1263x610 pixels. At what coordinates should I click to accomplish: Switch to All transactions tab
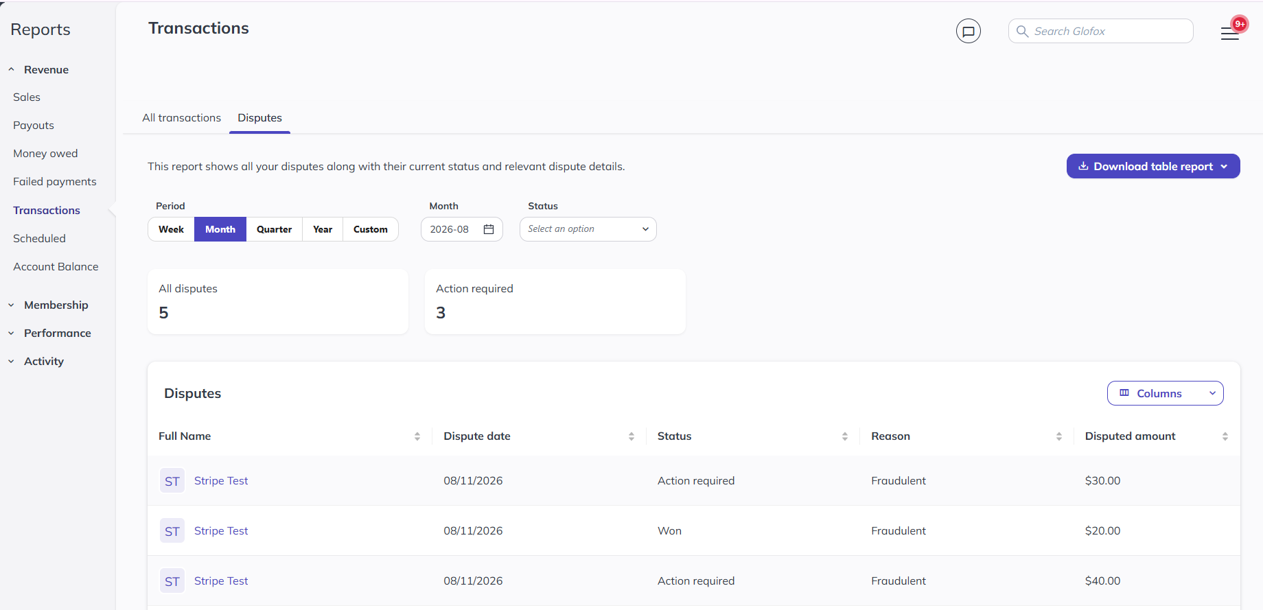click(182, 118)
